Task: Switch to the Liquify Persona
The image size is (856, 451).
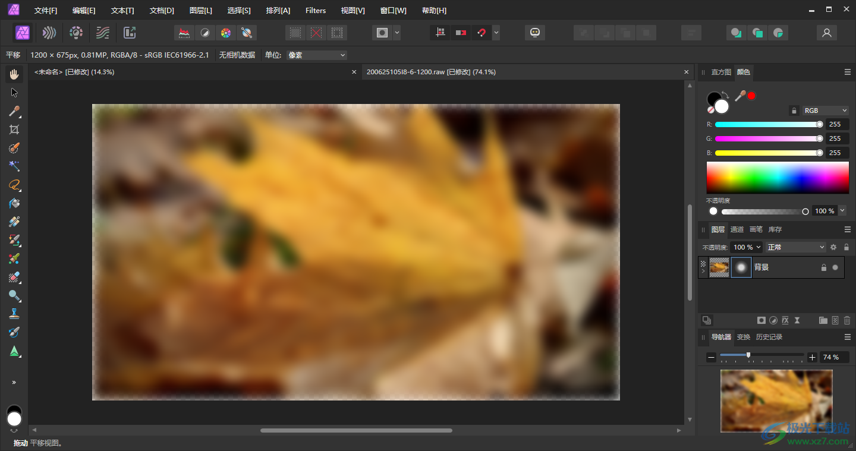Action: [49, 33]
